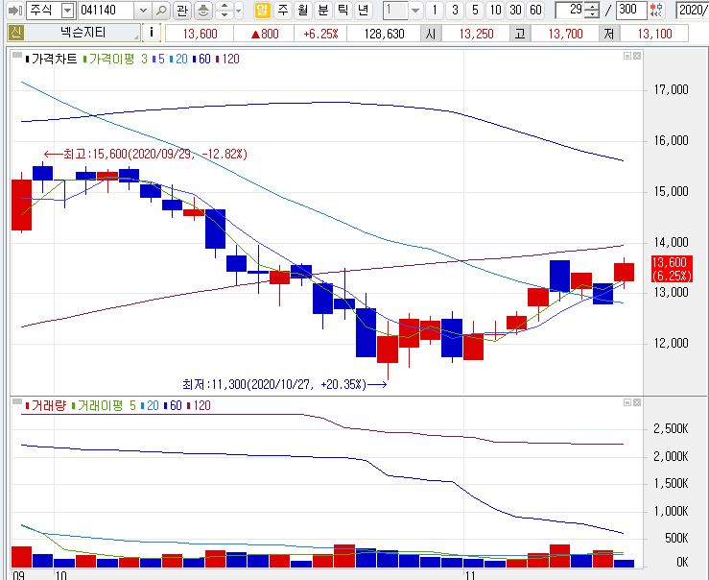Viewport: 709px width, 580px height.
Task: Click the date field starting 2020/
Action: [x=693, y=10]
